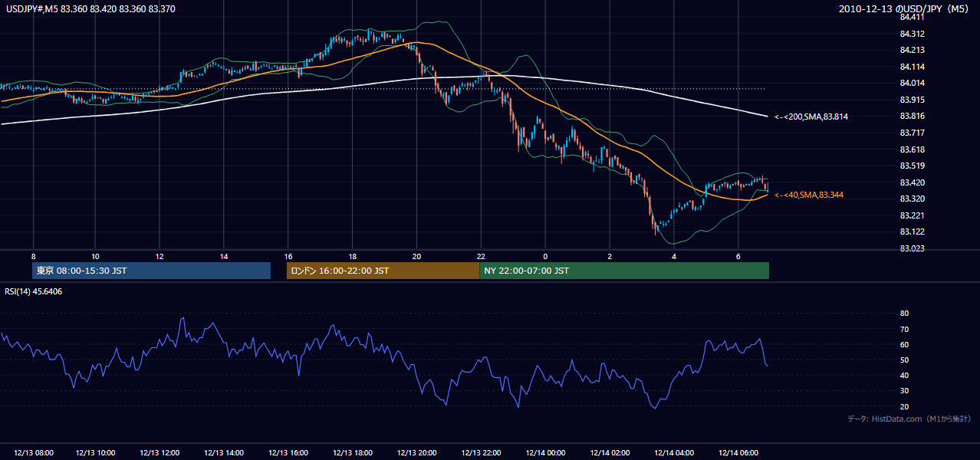Click the 12/14 04:00 bottom time label
The width and height of the screenshot is (980, 460).
pyautogui.click(x=674, y=452)
